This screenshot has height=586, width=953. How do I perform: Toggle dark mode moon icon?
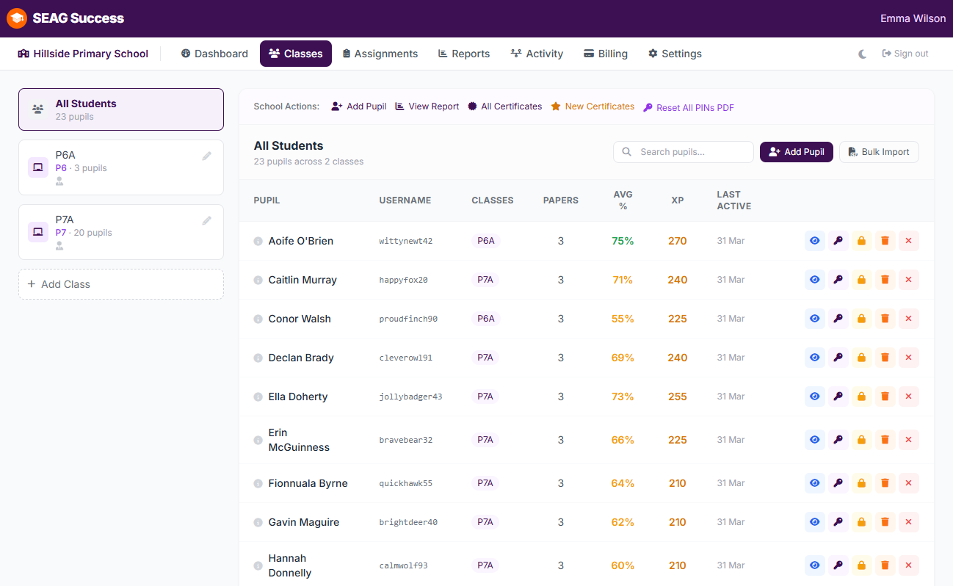(x=863, y=54)
